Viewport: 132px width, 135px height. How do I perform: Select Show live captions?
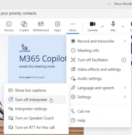pyautogui.click(x=36, y=90)
